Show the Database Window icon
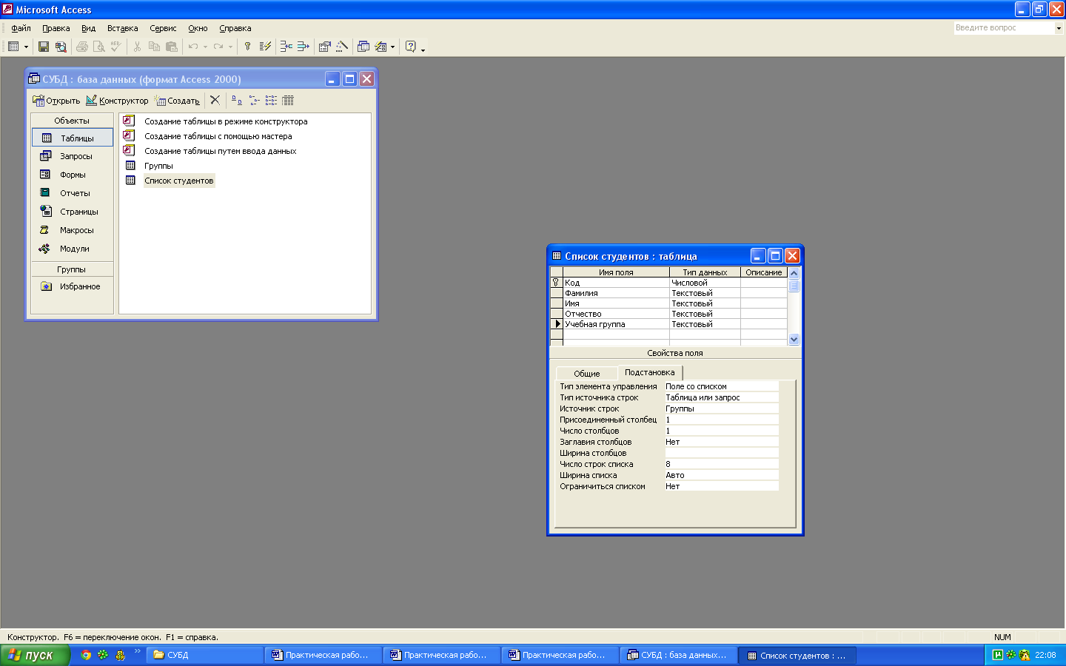The width and height of the screenshot is (1066, 666). click(x=363, y=47)
